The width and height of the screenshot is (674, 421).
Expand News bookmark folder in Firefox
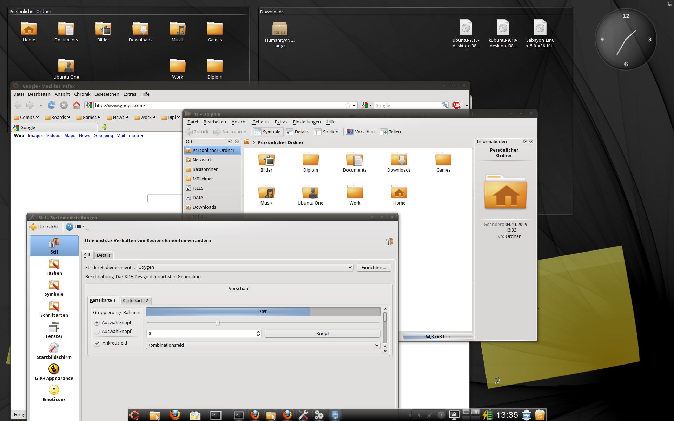tap(118, 117)
